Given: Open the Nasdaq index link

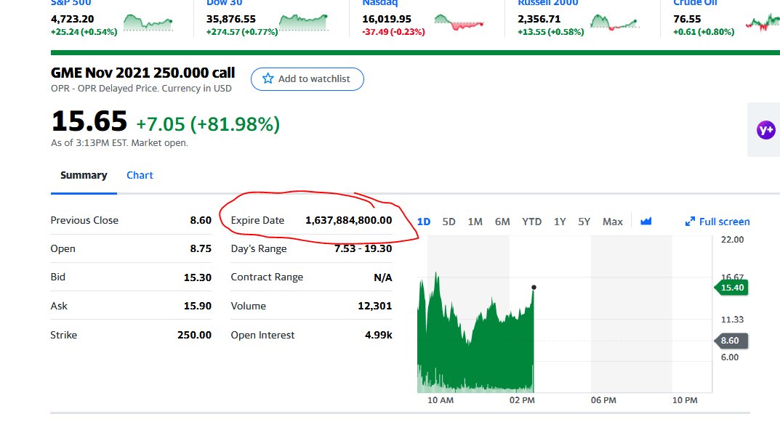Looking at the screenshot, I should 380,3.
